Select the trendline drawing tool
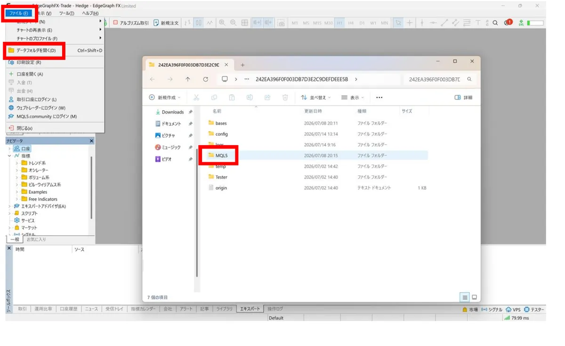Screen dimensions: 565x346 point(444,23)
